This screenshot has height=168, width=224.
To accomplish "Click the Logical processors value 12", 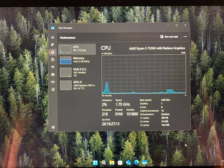I will 162,111.
